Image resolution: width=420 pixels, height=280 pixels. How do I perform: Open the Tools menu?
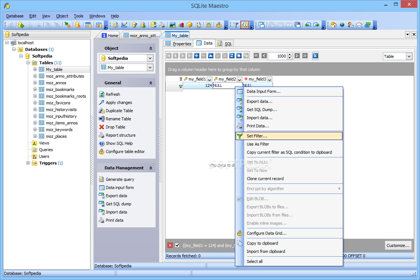(x=79, y=16)
